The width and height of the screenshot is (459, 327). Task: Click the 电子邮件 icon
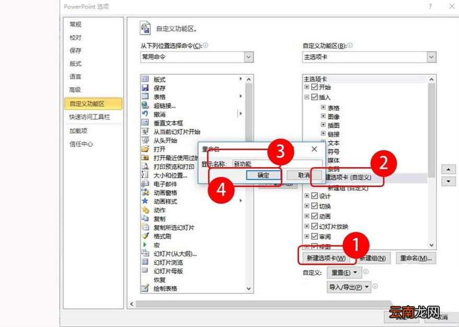click(145, 183)
